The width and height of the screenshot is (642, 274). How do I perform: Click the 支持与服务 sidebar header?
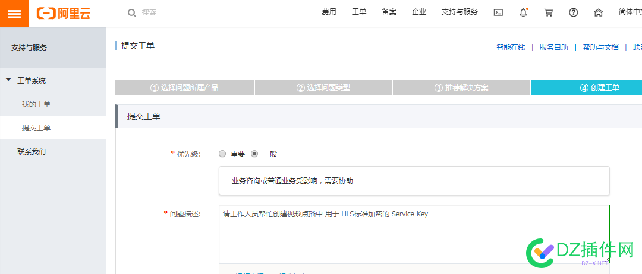coord(29,48)
